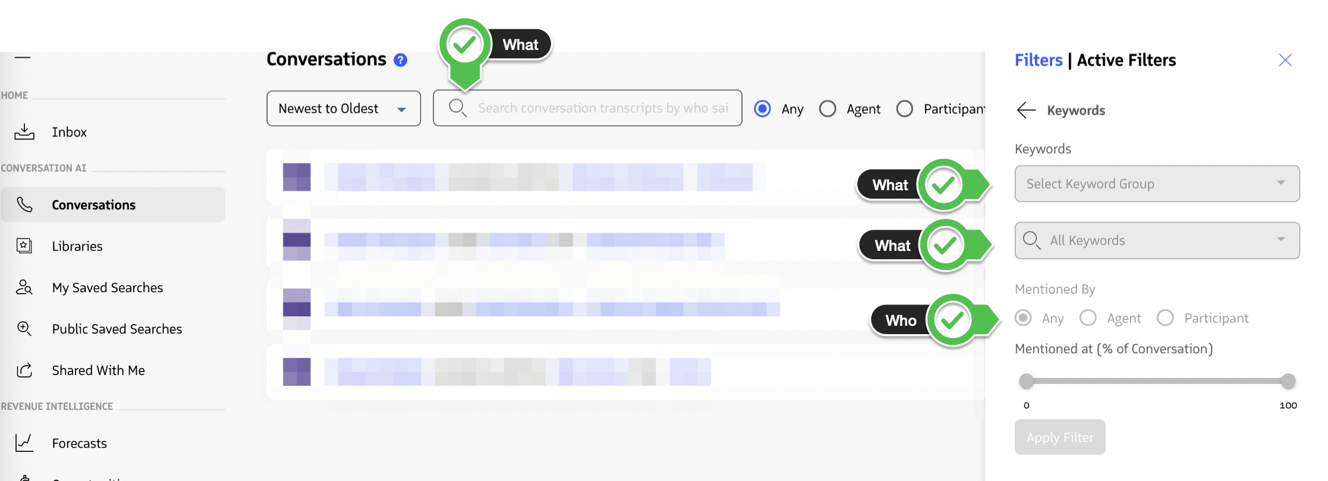The image size is (1328, 481).
Task: Select Any under Mentioned By
Action: [x=1022, y=318]
